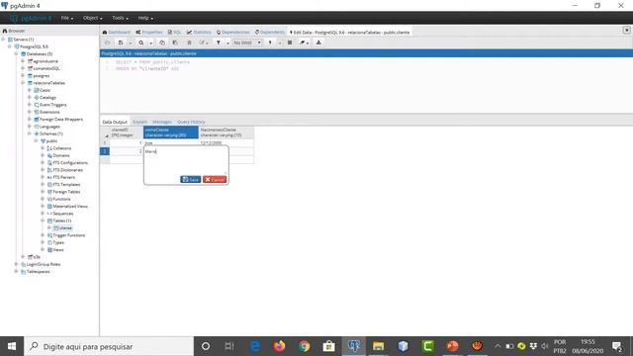Click the Windows Start button
Screen dimensions: 633x356
(12, 346)
